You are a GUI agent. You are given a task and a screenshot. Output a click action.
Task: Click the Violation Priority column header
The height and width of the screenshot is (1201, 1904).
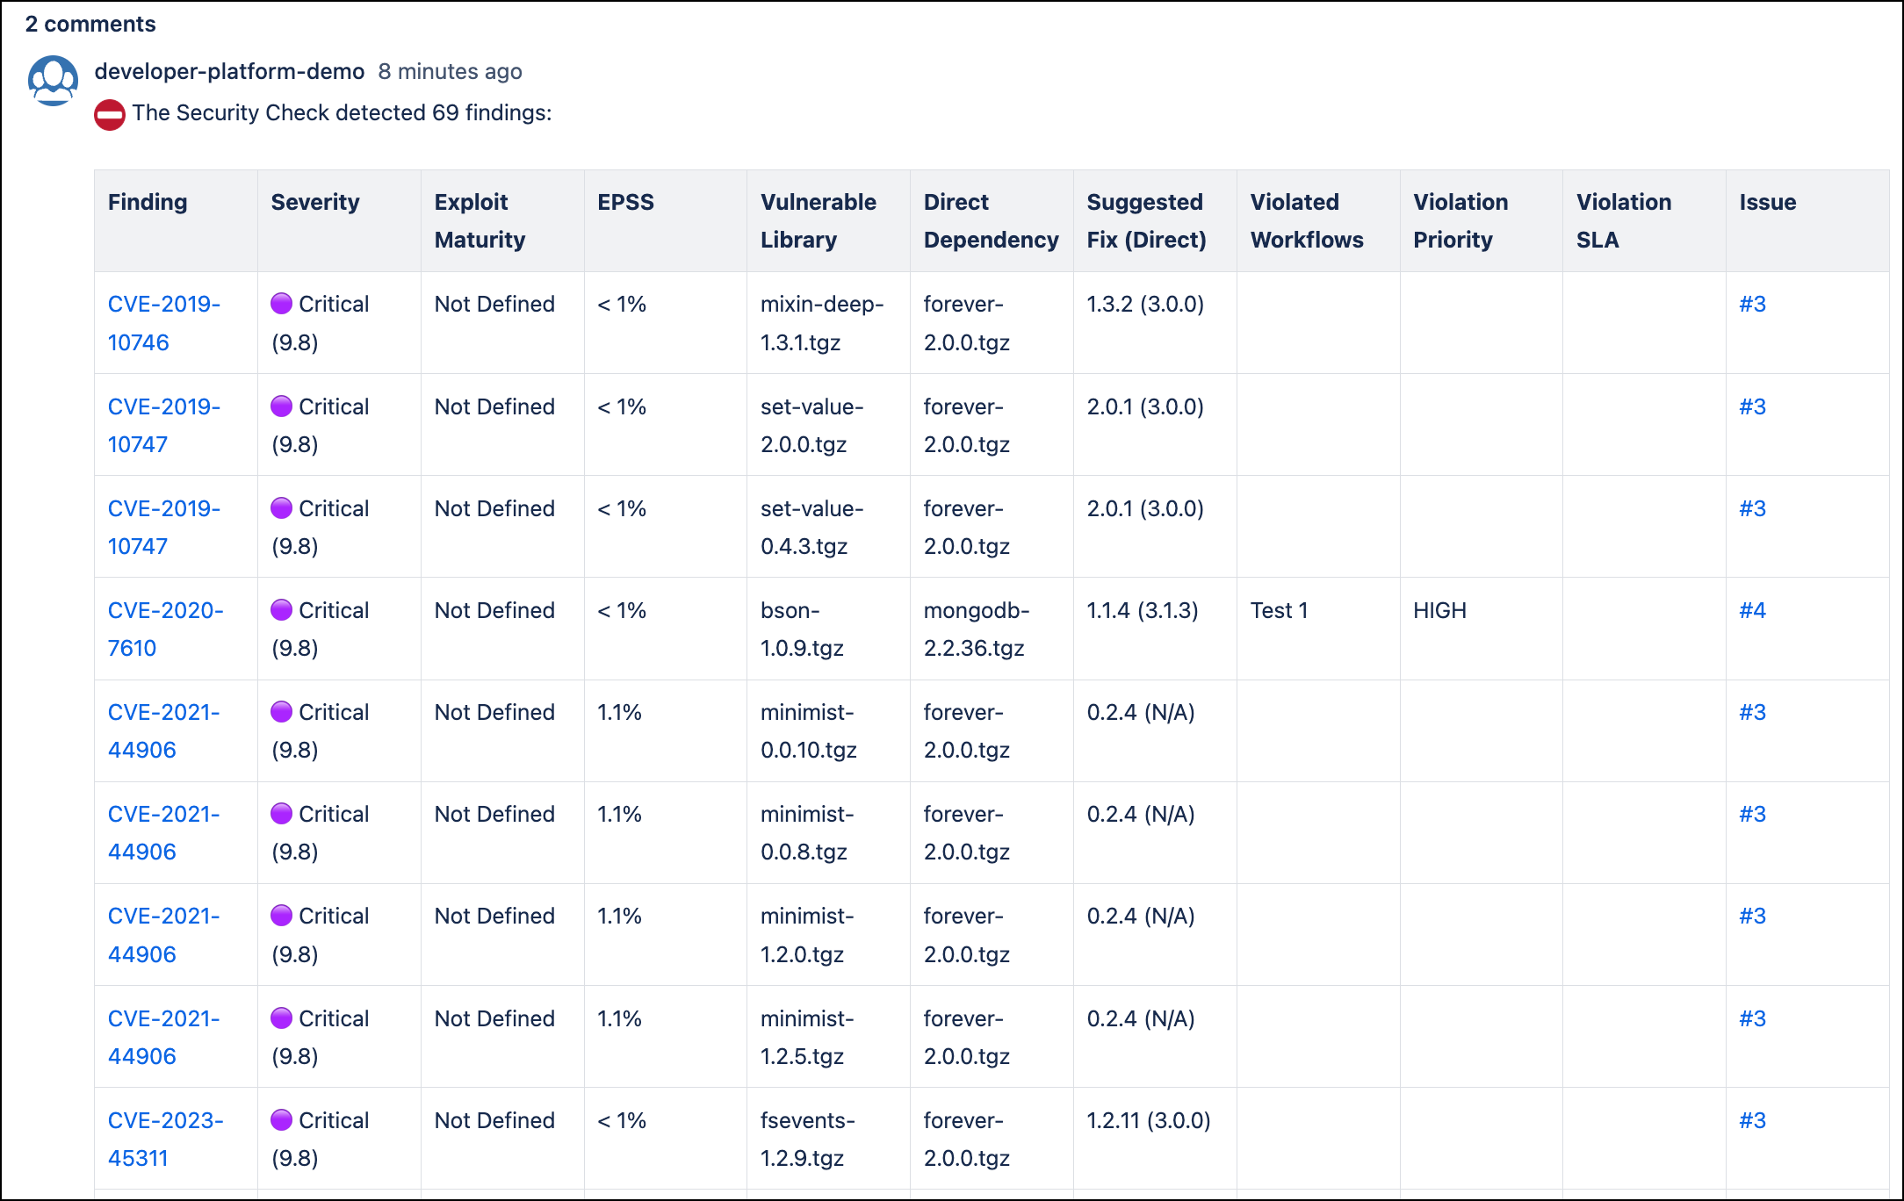pyautogui.click(x=1460, y=220)
